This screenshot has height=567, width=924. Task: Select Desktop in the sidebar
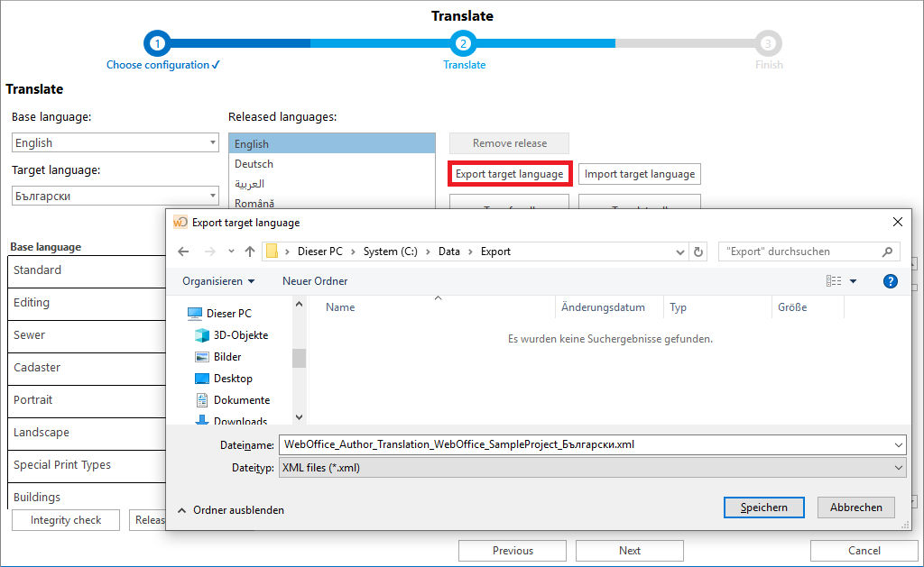pyautogui.click(x=233, y=378)
